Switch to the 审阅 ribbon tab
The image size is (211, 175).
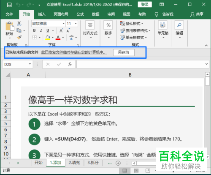(x=111, y=14)
